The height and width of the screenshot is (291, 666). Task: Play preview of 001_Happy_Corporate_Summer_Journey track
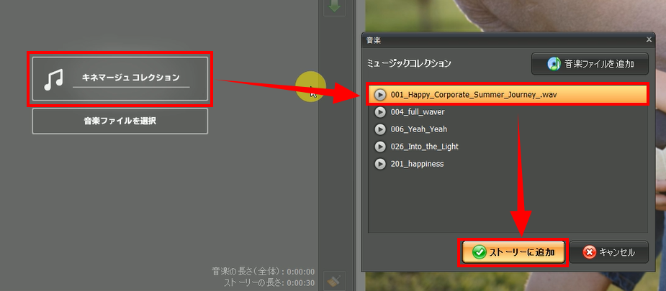[x=380, y=95]
